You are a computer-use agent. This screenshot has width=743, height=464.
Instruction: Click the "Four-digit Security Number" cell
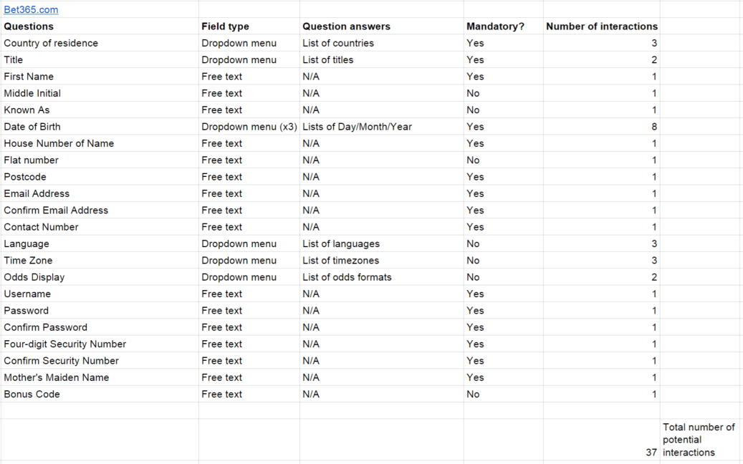point(64,344)
